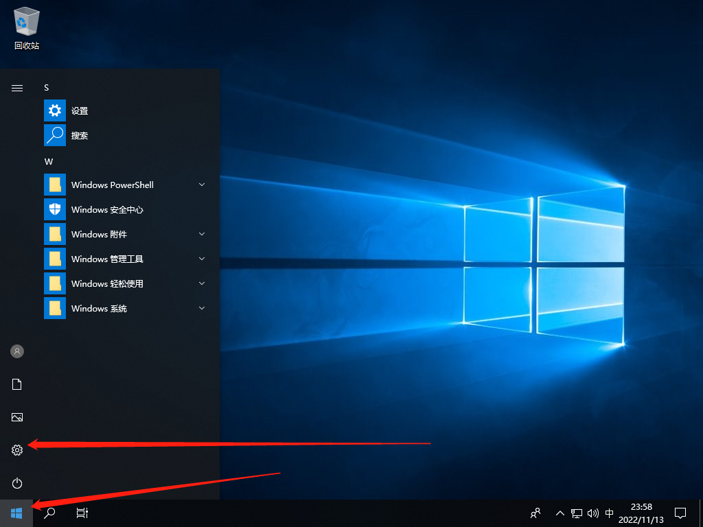
Task: Expand the Windows 系统 chevron
Action: (202, 308)
